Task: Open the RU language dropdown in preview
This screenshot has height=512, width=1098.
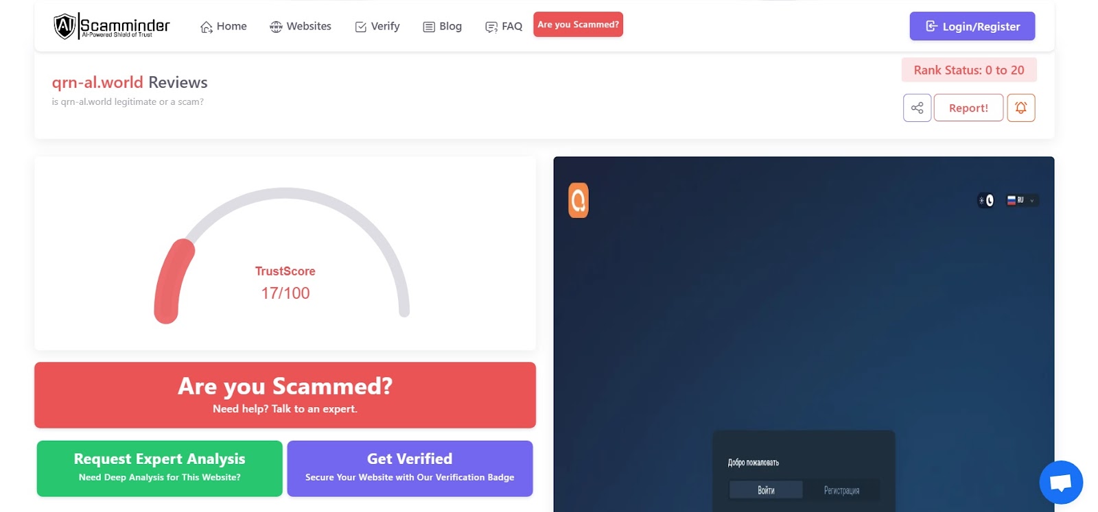Action: coord(1021,200)
